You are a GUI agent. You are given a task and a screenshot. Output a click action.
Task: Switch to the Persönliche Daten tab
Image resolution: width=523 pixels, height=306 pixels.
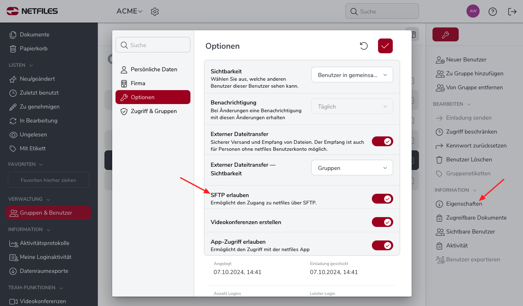tap(153, 69)
